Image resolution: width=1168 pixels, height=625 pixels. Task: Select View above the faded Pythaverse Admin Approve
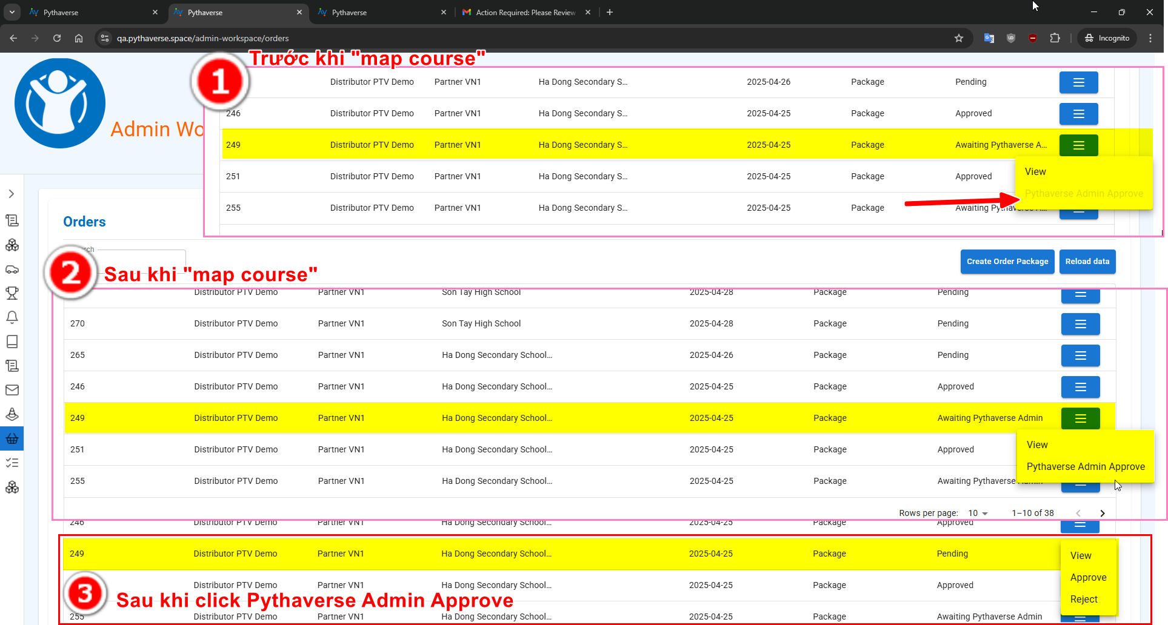1035,172
